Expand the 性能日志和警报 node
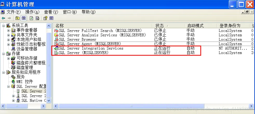The height and width of the screenshot is (114, 255). [9, 44]
